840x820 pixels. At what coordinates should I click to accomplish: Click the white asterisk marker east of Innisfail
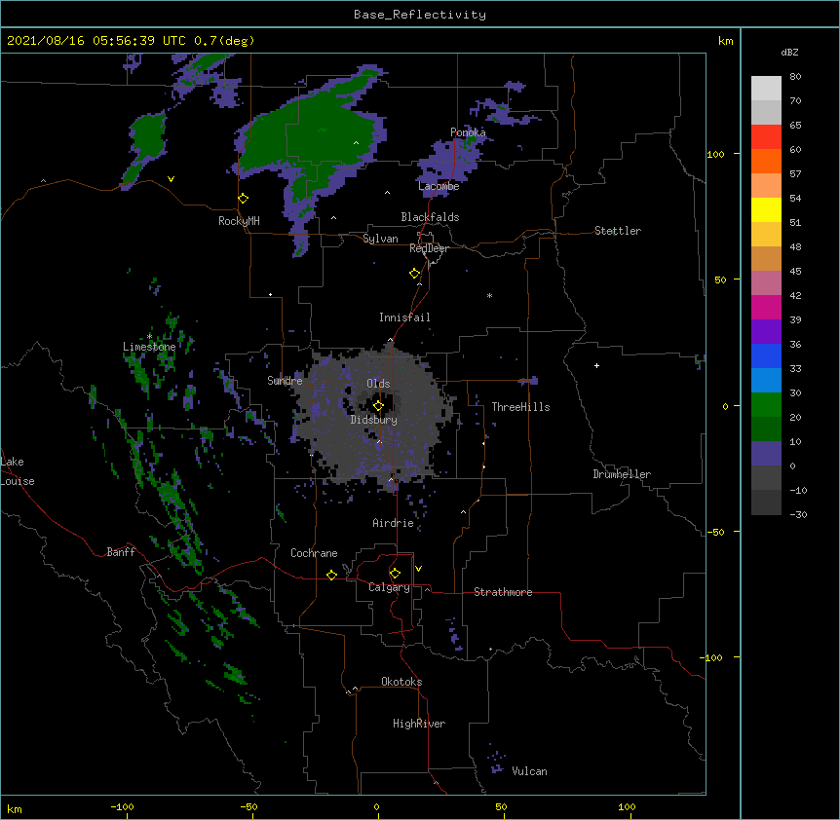[489, 295]
